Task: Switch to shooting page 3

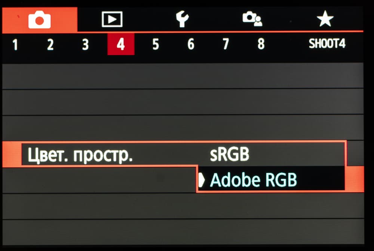Action: (85, 44)
